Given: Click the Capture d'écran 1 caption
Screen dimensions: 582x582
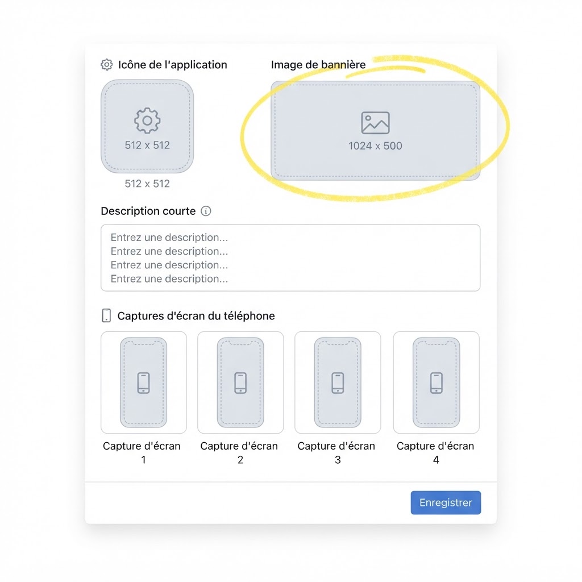Looking at the screenshot, I should 142,452.
